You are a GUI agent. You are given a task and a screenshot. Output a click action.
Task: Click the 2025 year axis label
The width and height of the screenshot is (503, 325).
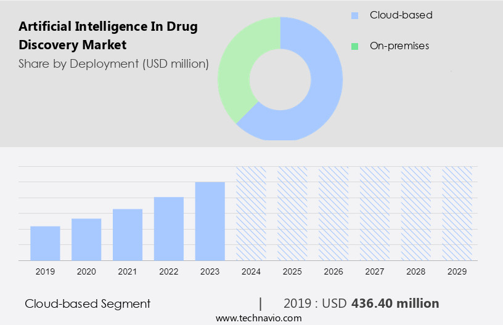click(x=292, y=271)
